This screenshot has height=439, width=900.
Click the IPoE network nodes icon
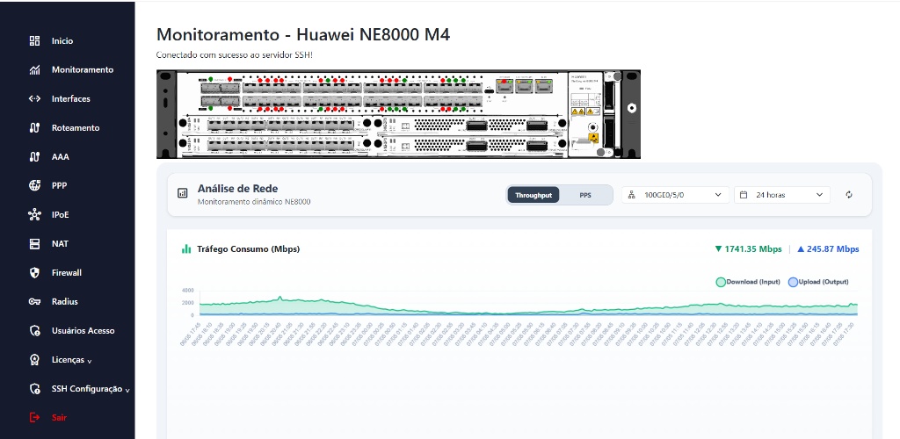pos(34,215)
